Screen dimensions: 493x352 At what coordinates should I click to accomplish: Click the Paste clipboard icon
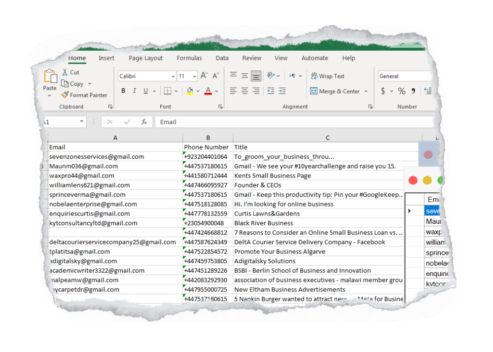tap(50, 76)
